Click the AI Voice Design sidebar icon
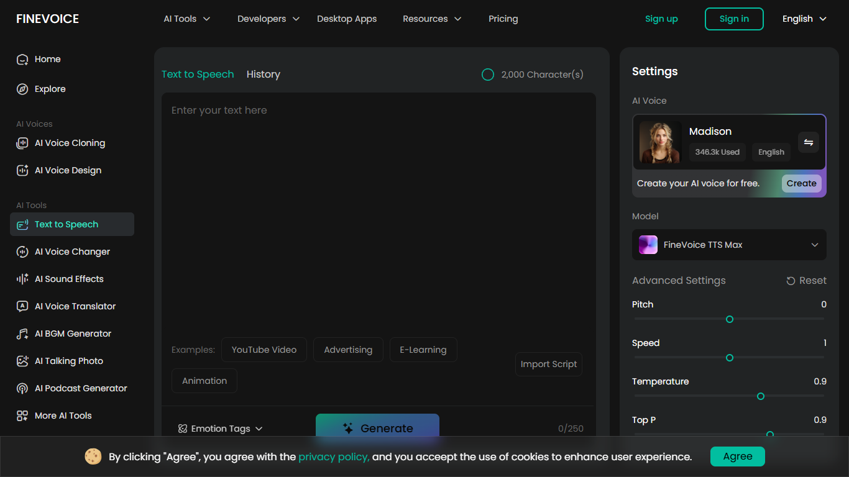Viewport: 849px width, 477px height. (x=22, y=170)
